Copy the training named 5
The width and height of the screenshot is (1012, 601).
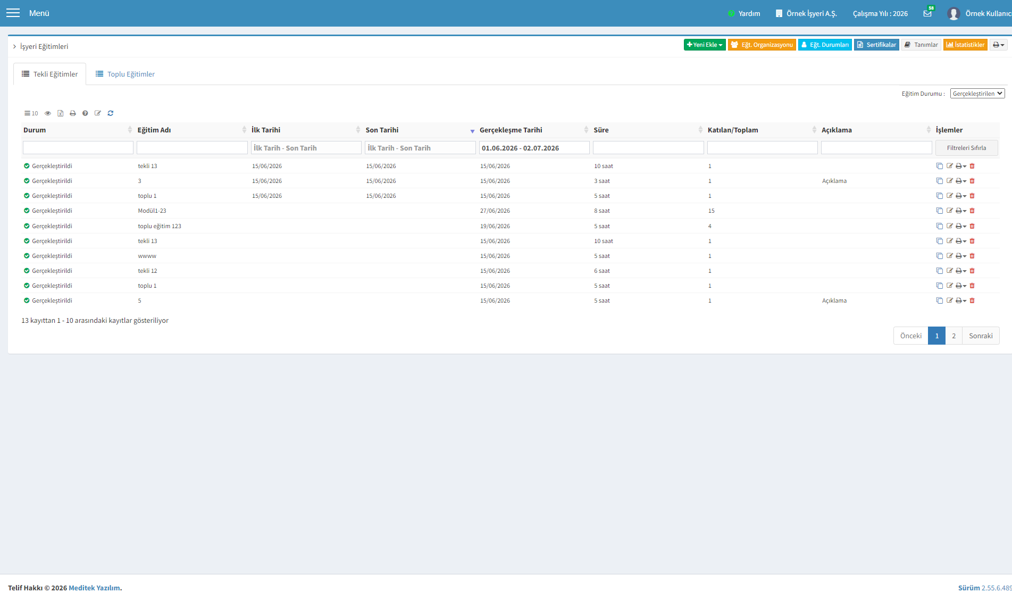[x=940, y=300]
